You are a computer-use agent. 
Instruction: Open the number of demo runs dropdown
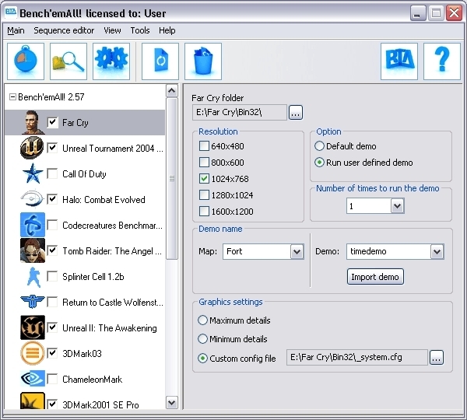(x=397, y=206)
